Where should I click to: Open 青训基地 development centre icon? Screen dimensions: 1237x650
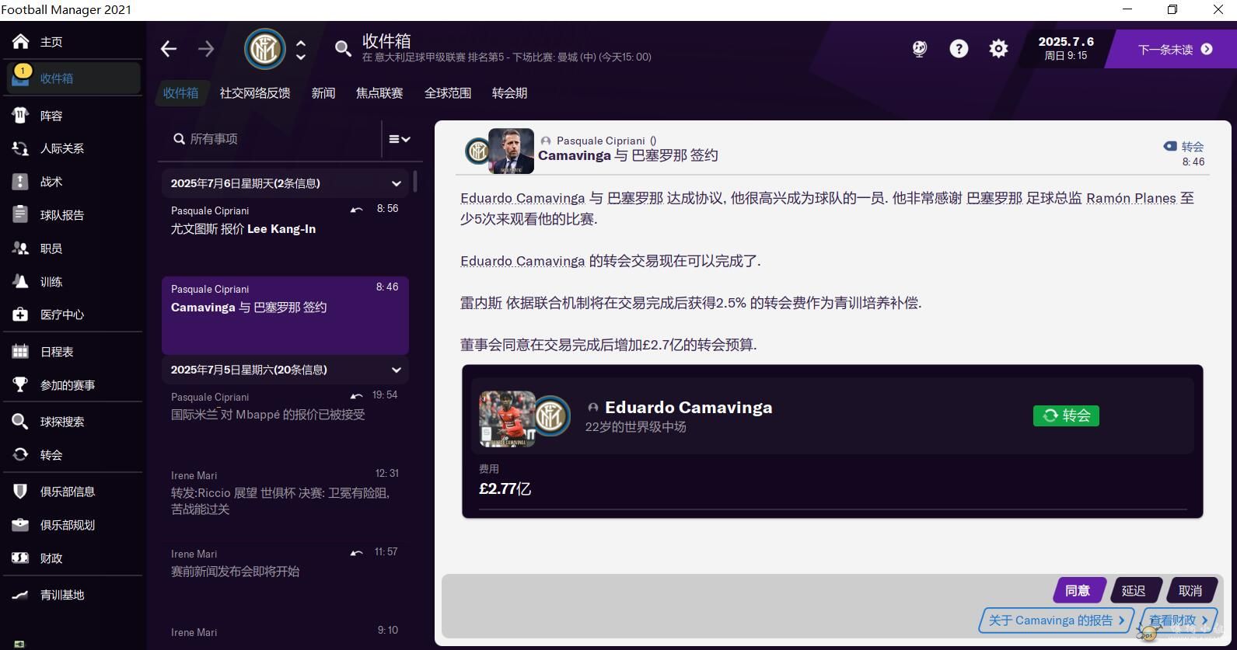click(x=21, y=595)
